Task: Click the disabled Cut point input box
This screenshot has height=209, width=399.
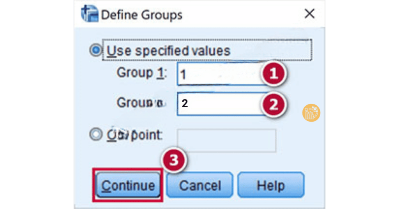Action: point(227,140)
